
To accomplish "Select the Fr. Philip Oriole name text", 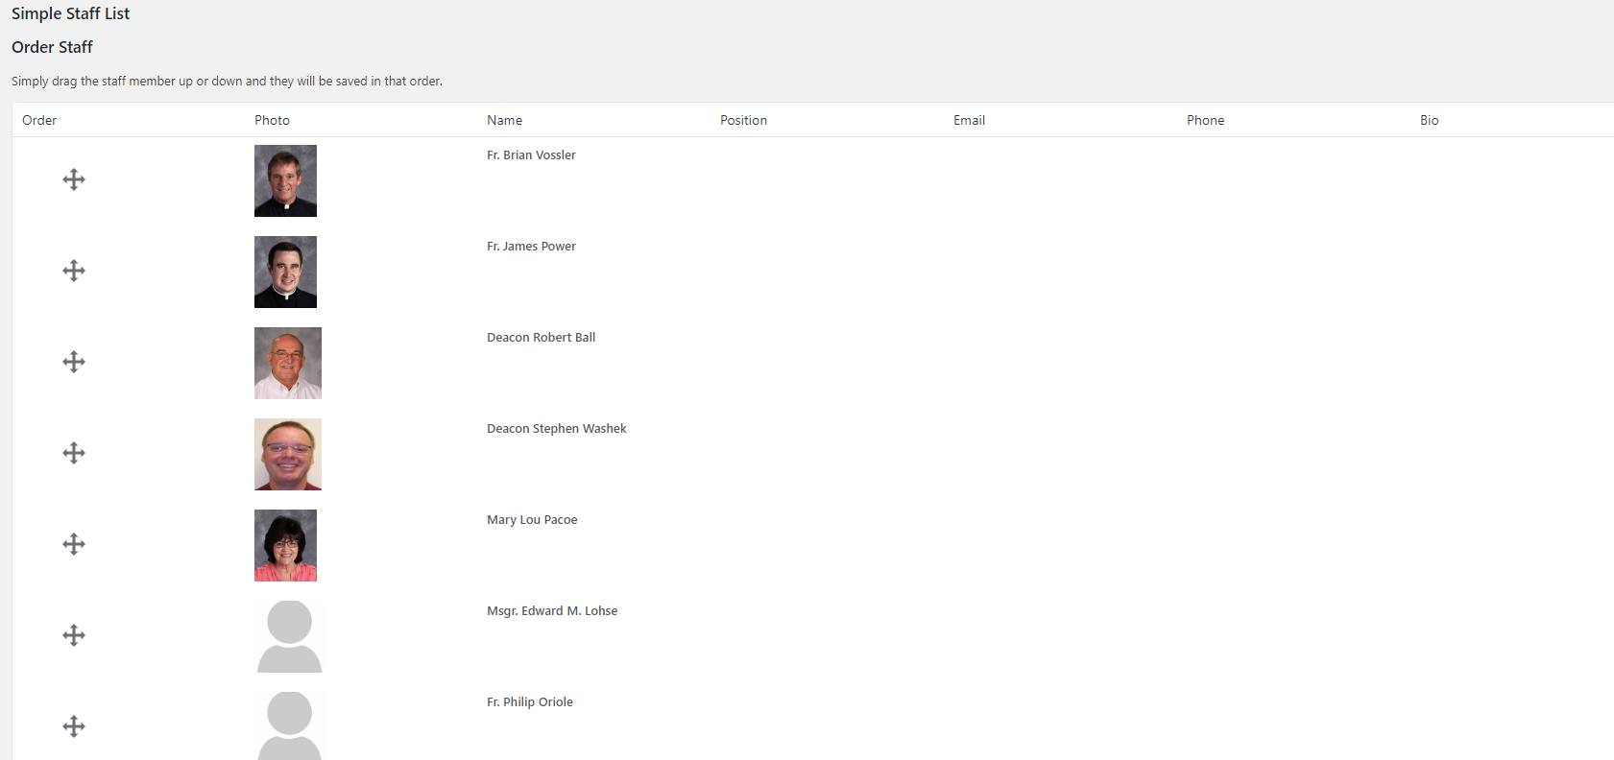I will [529, 702].
